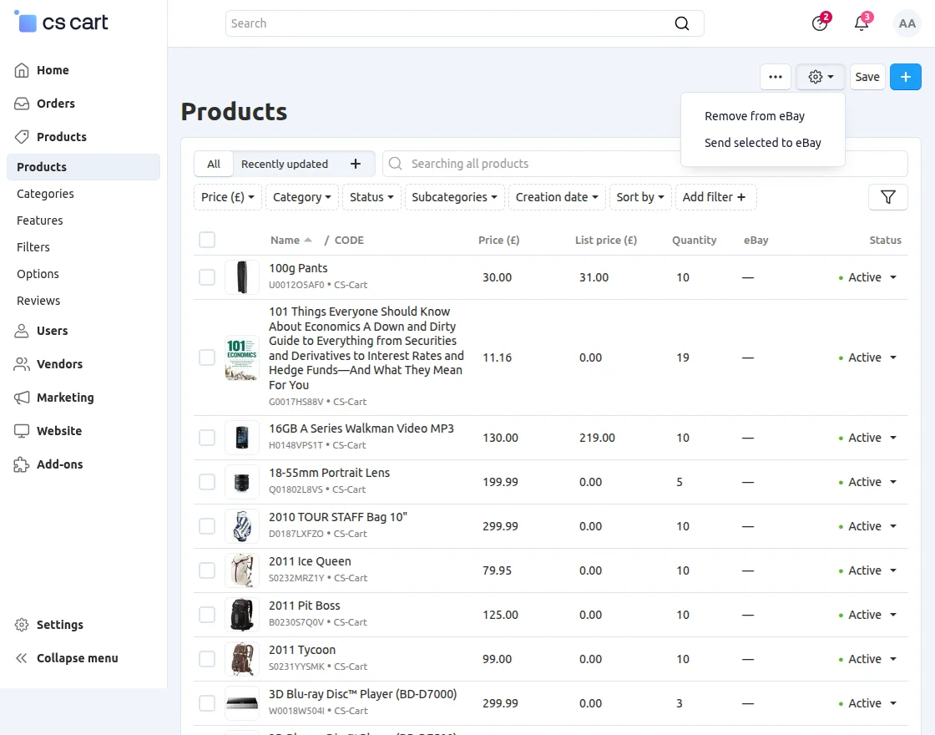The width and height of the screenshot is (935, 735).
Task: Click the CS-Cart logo
Action: (x=62, y=23)
